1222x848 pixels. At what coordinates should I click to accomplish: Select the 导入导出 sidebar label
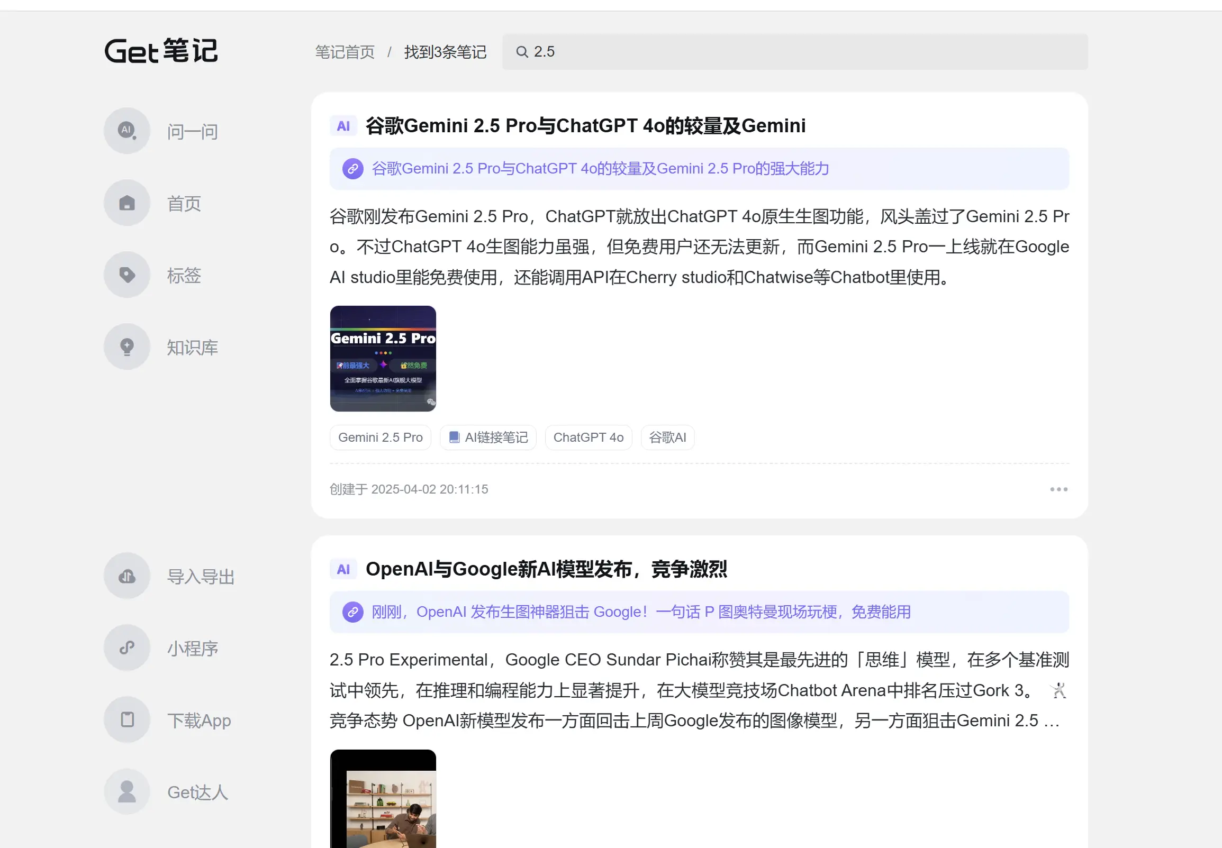[x=201, y=577]
